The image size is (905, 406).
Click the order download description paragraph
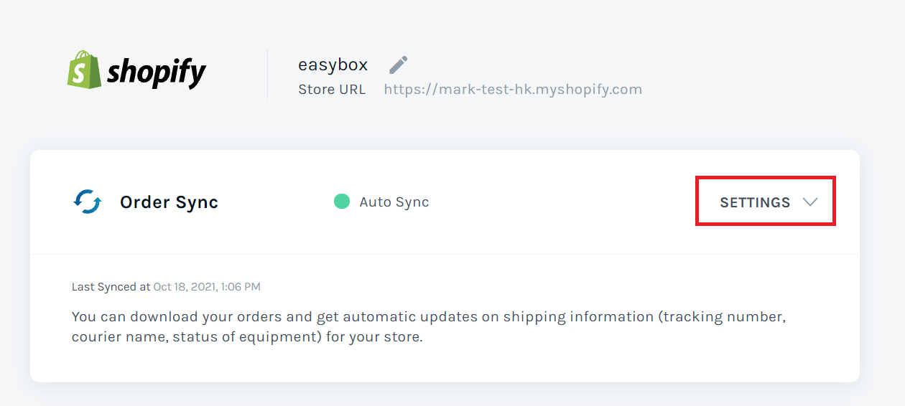click(429, 326)
